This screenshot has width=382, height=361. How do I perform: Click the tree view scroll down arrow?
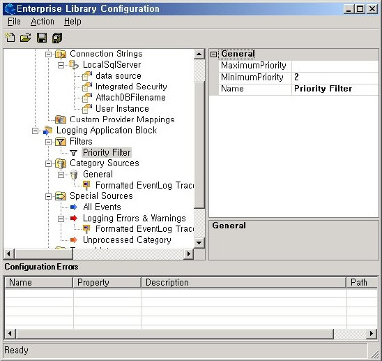[199, 243]
